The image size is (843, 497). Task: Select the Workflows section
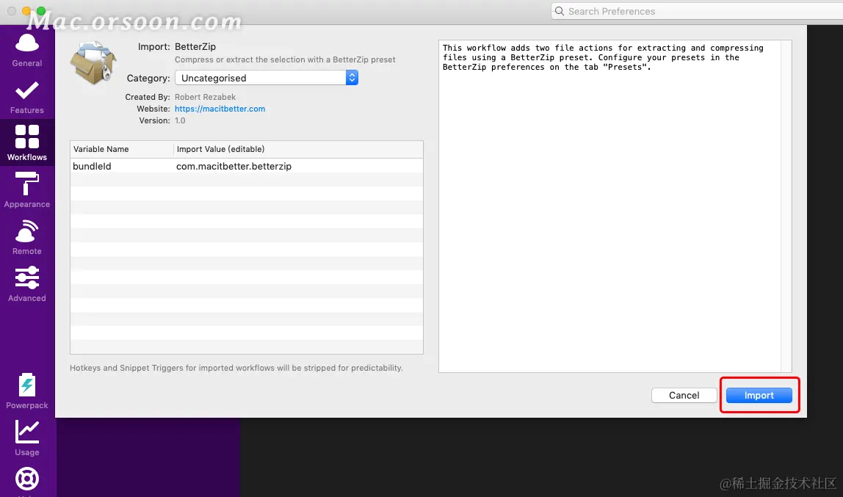tap(27, 143)
